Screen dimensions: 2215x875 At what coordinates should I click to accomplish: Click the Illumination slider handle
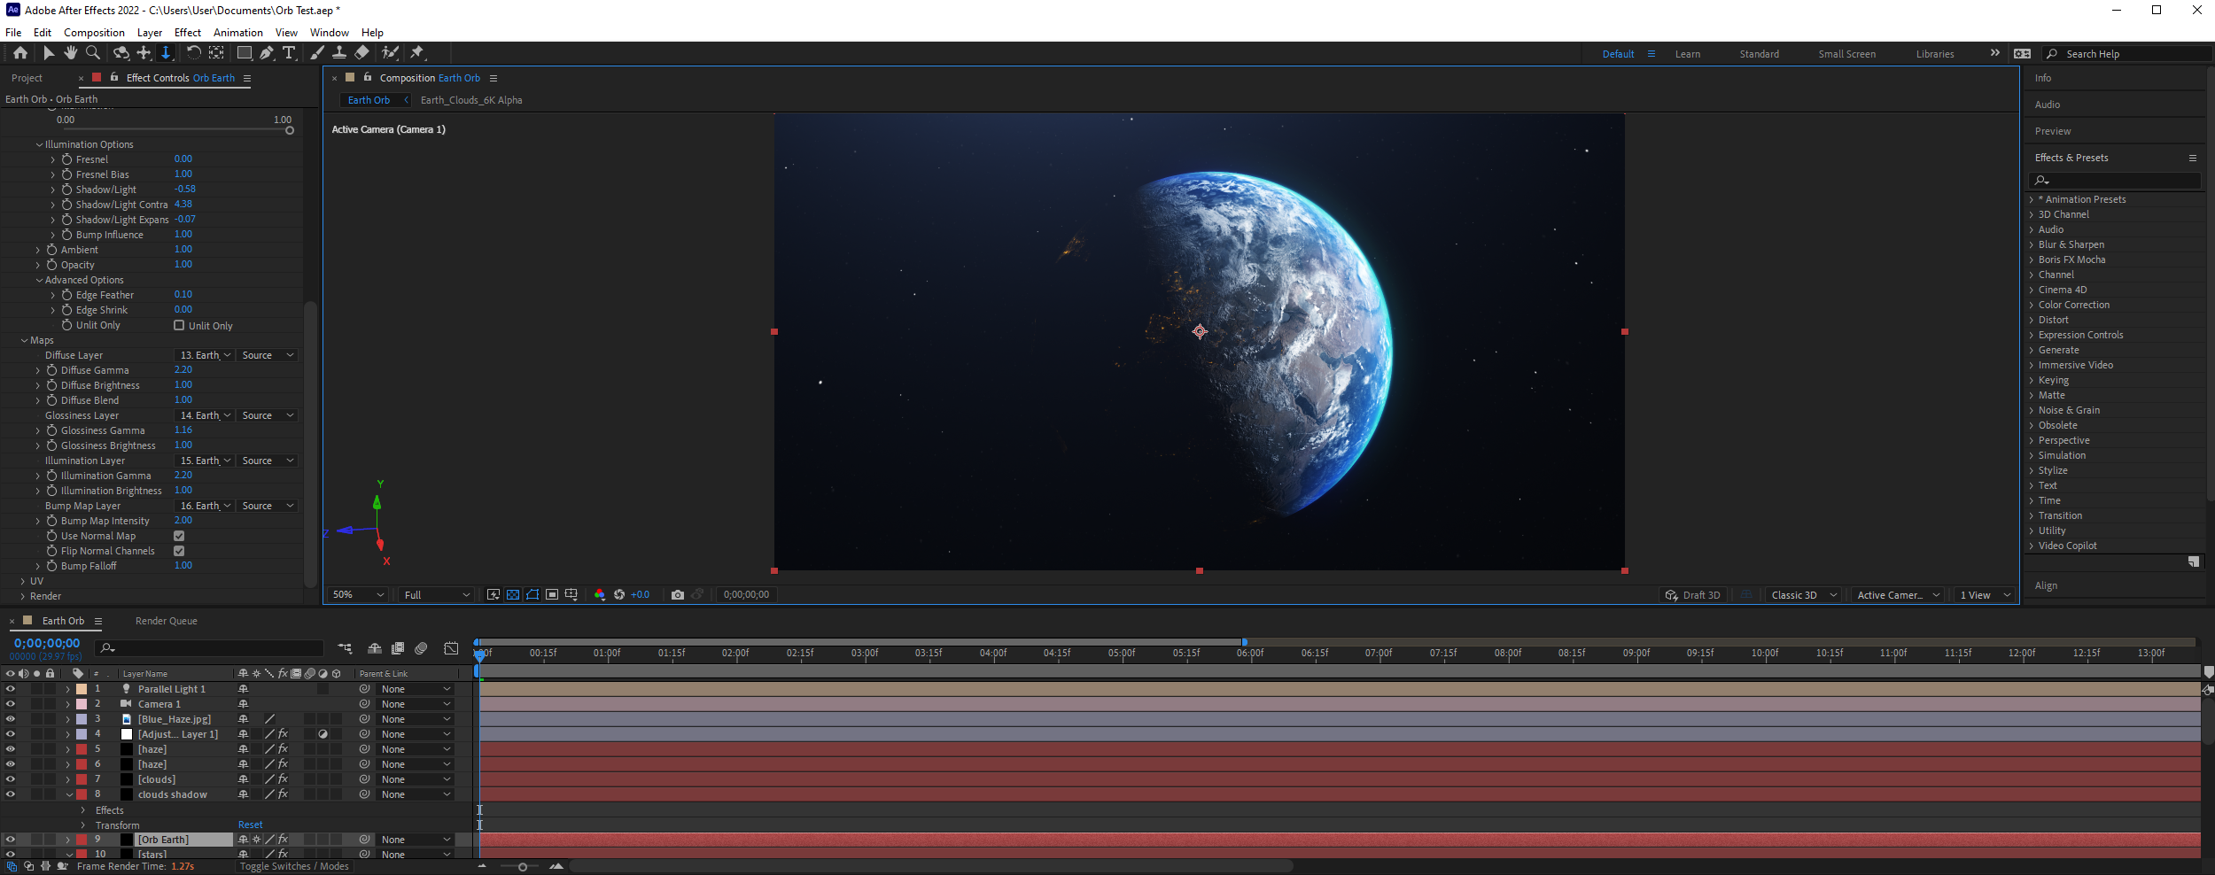click(289, 130)
